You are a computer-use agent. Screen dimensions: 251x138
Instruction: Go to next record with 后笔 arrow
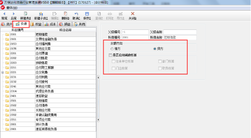click(x=14, y=14)
